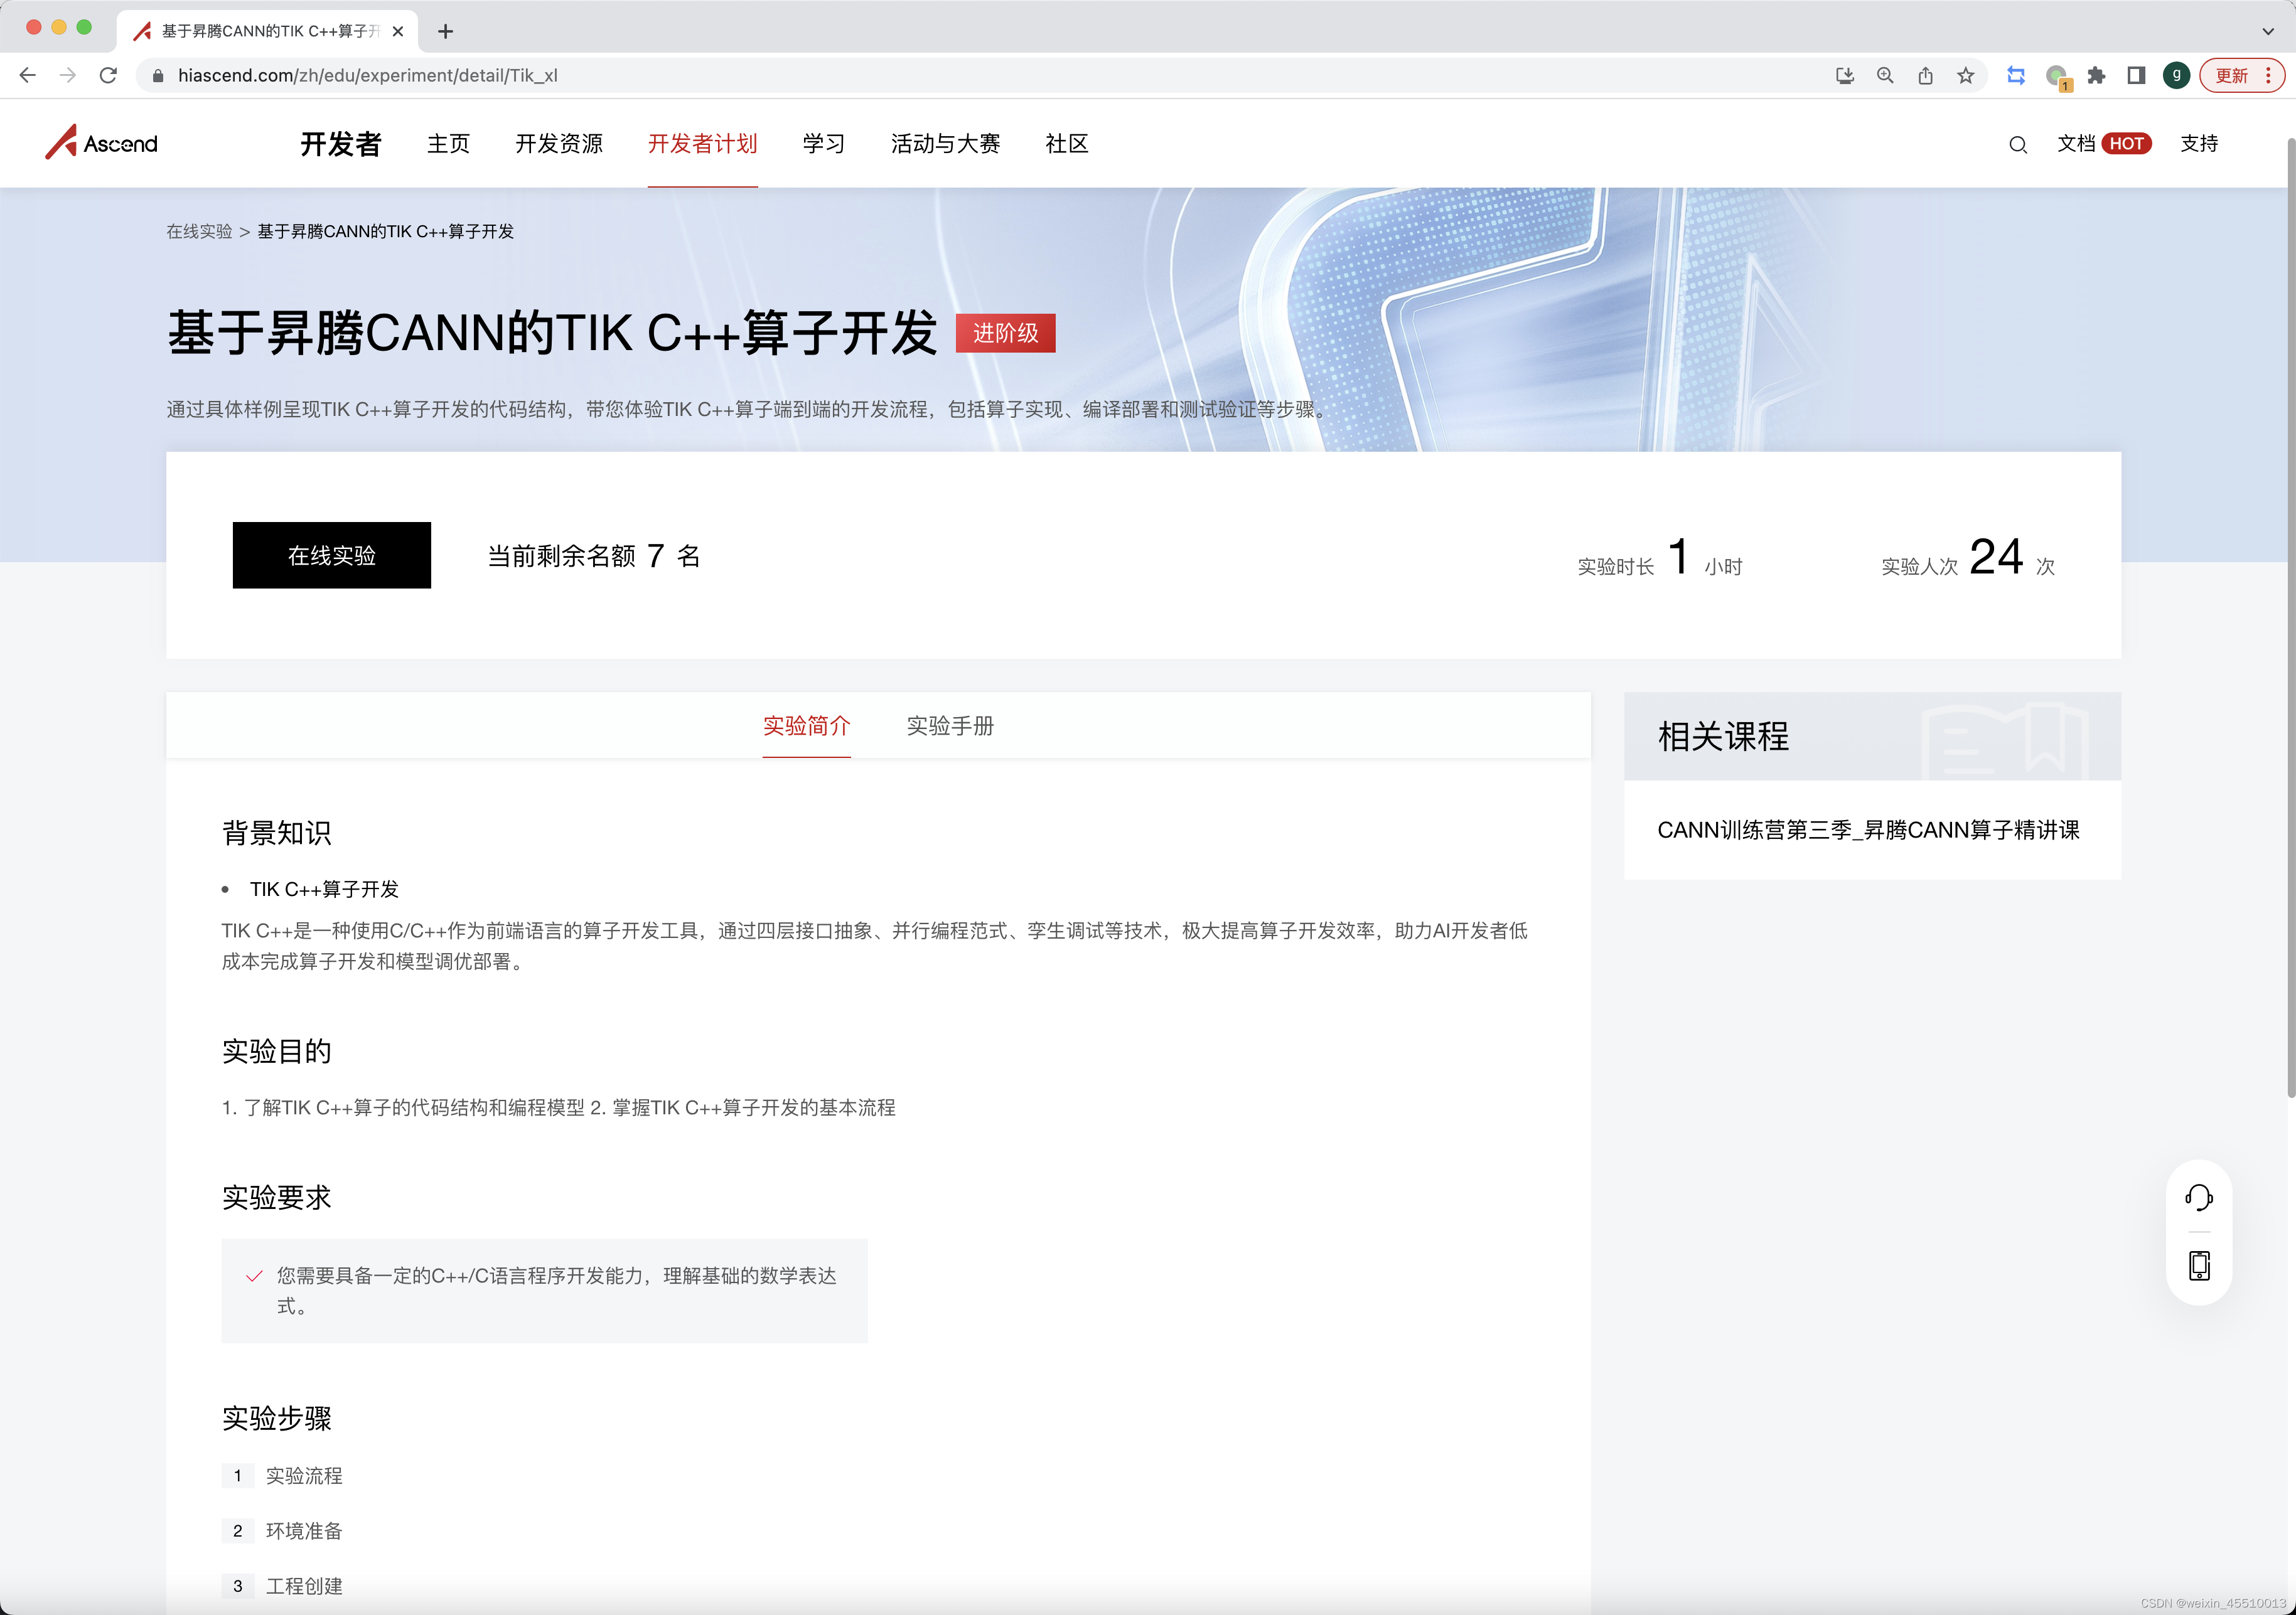Toggle the browser side panel icon
The height and width of the screenshot is (1615, 2296).
tap(2136, 76)
